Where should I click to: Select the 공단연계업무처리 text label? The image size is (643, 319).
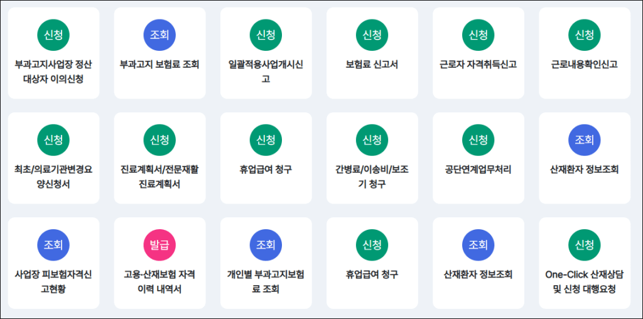(x=478, y=169)
